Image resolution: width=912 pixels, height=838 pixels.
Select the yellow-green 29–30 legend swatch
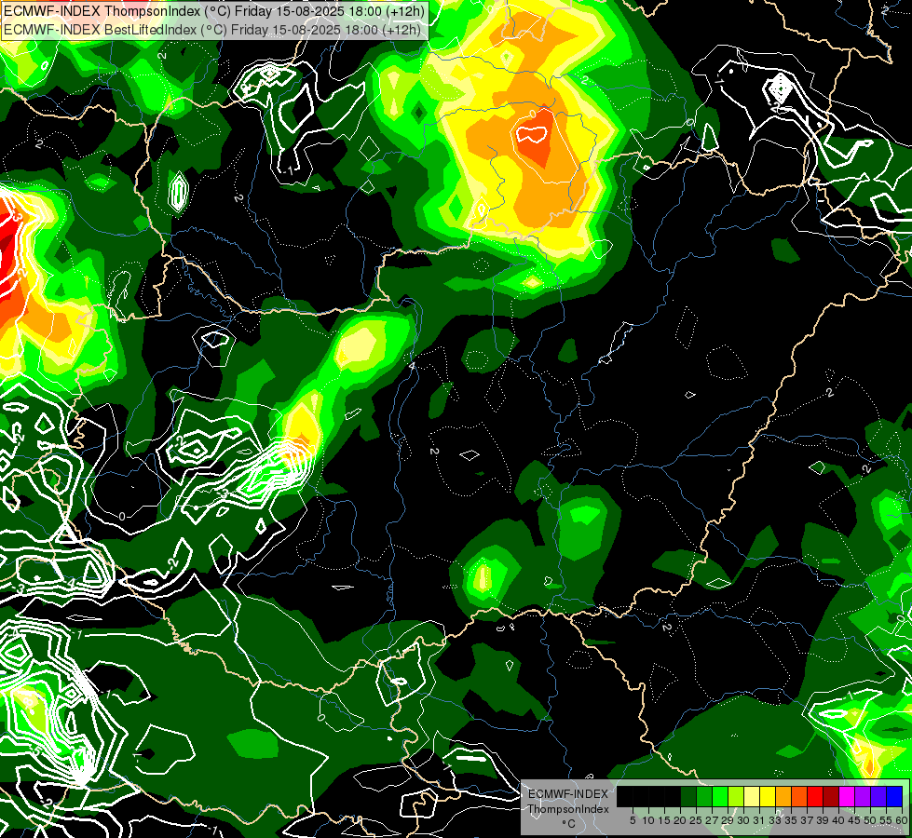tap(736, 796)
